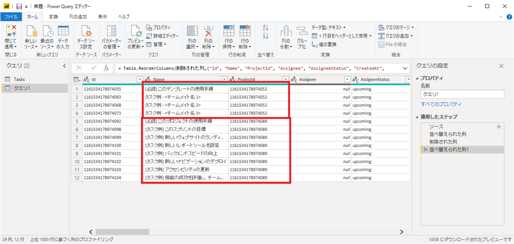Cancel formula edit with X icon
This screenshot has width=514, height=244.
click(x=79, y=68)
